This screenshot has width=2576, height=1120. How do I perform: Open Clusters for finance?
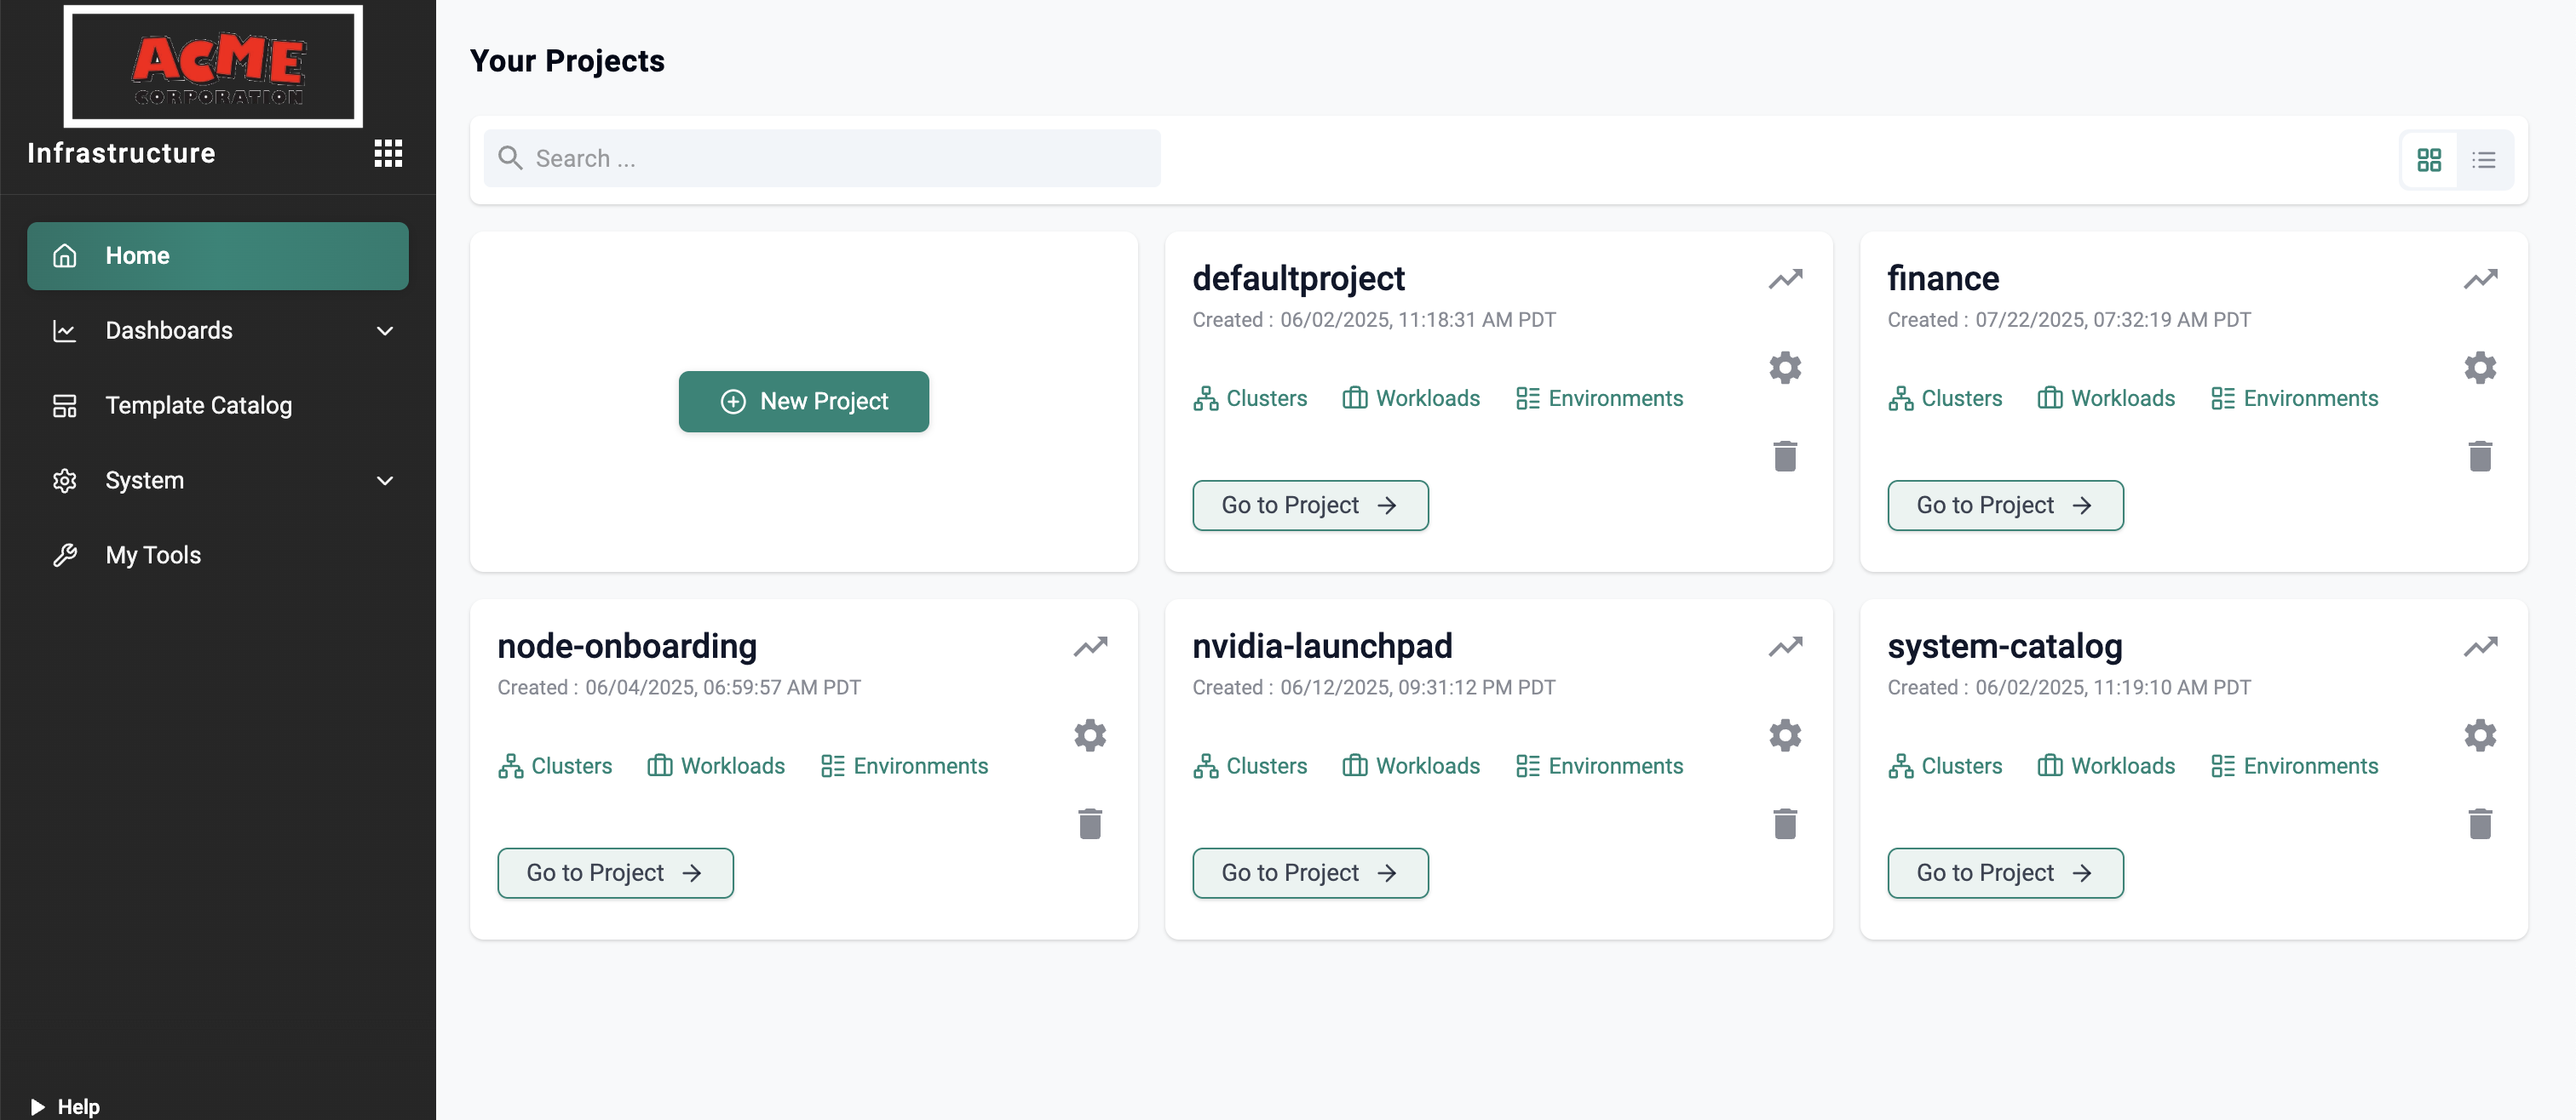(1944, 398)
